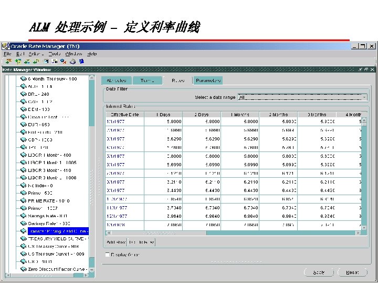Click the rates table scroll-right arrow

(x=358, y=233)
